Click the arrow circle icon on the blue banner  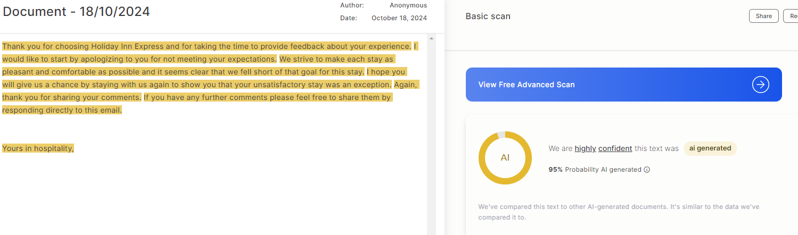760,85
